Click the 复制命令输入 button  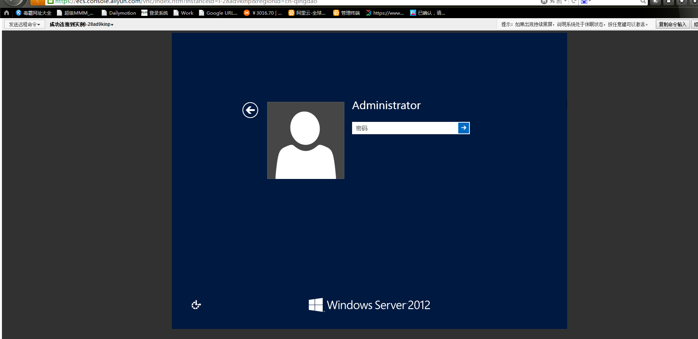[673, 24]
